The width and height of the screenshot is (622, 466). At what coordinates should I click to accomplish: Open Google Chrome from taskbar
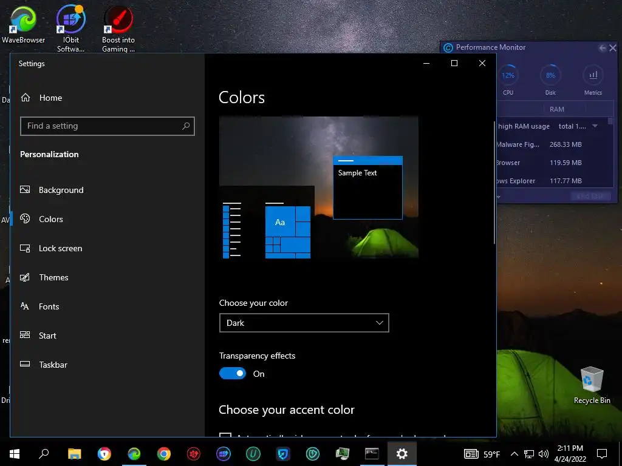[164, 454]
